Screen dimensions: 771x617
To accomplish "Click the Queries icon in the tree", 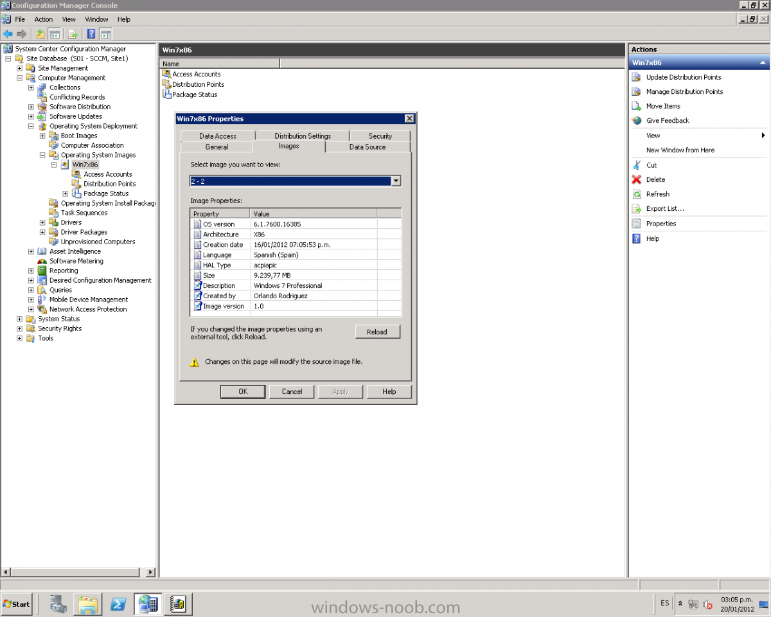I will (42, 290).
